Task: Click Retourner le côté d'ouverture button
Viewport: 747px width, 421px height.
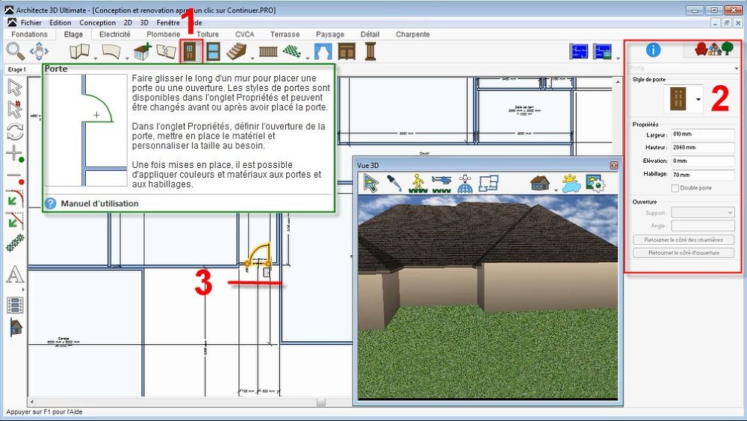Action: pyautogui.click(x=684, y=252)
